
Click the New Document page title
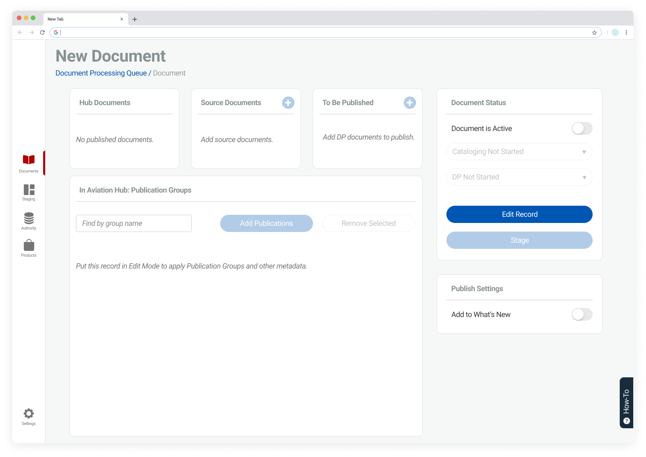(110, 56)
